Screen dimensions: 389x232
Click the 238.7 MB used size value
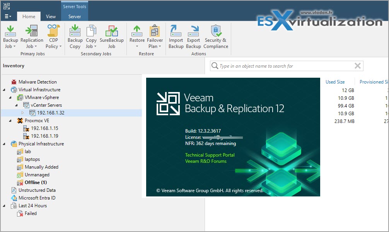(x=345, y=121)
